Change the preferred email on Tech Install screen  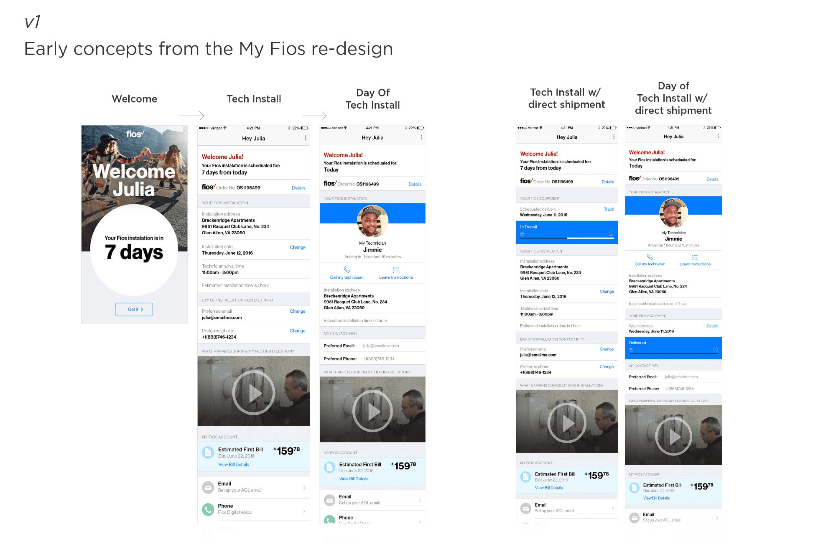pos(297,311)
